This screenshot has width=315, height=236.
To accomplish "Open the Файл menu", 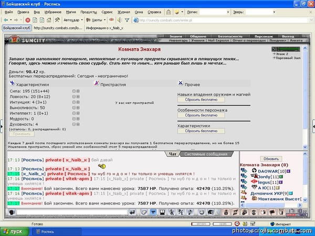I will [x=8, y=12].
